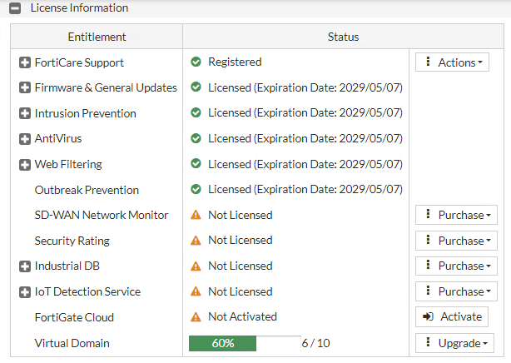This screenshot has width=511, height=363.
Task: Open Purchase menu for Security Rating
Action: (456, 241)
